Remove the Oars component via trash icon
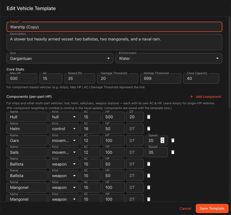The width and height of the screenshot is (231, 215). 173,140
